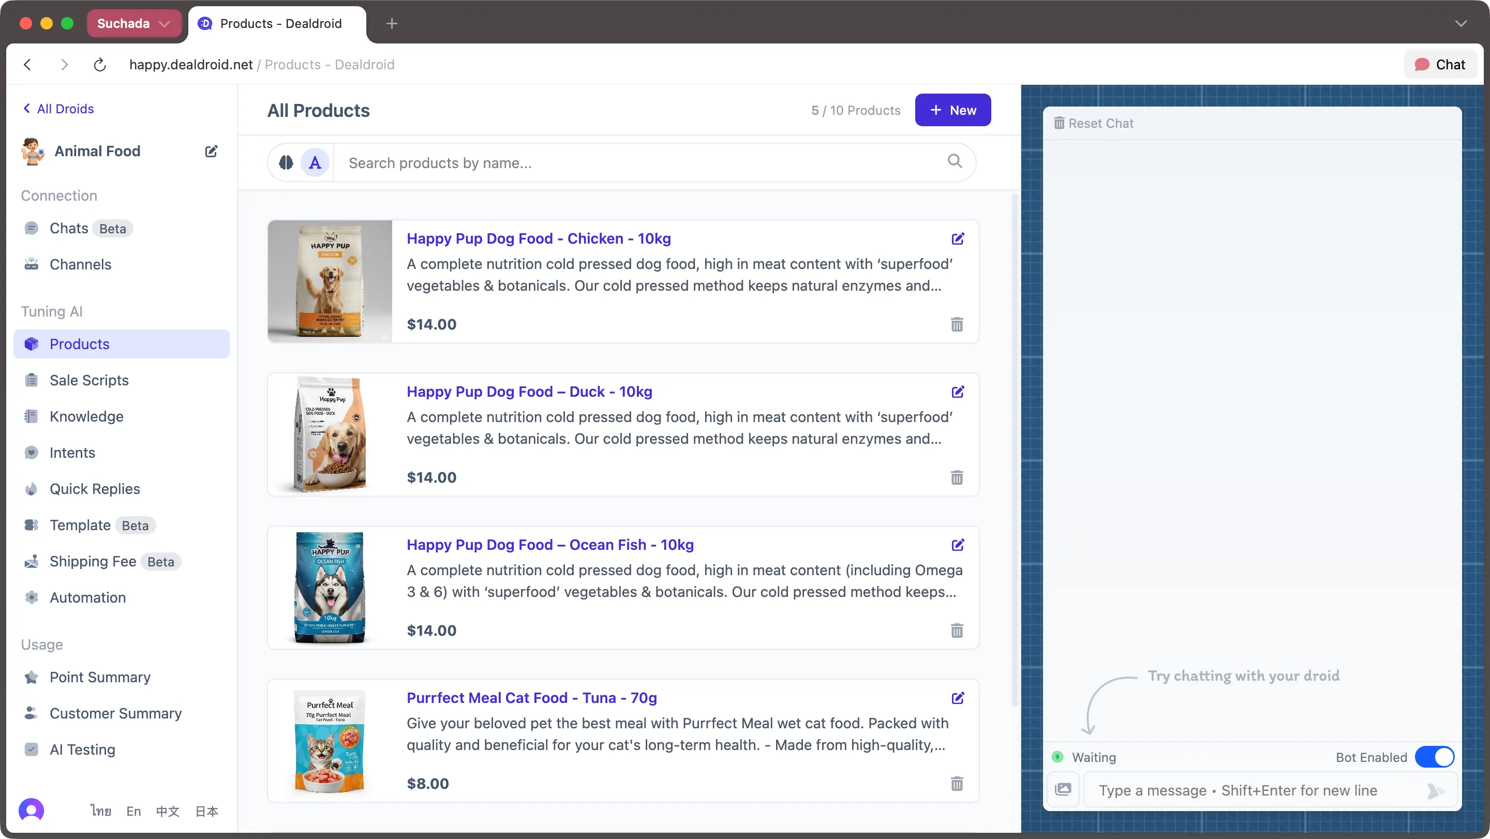Toggle the brain icon search mode
1490x839 pixels.
286,162
